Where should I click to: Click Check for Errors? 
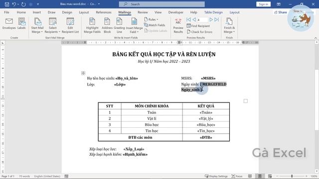point(199,32)
